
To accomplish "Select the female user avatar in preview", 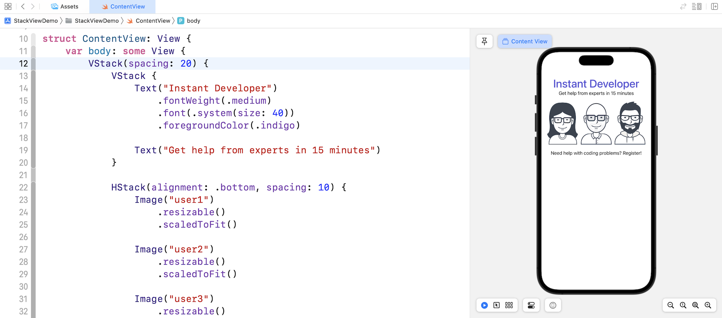I will tap(563, 123).
